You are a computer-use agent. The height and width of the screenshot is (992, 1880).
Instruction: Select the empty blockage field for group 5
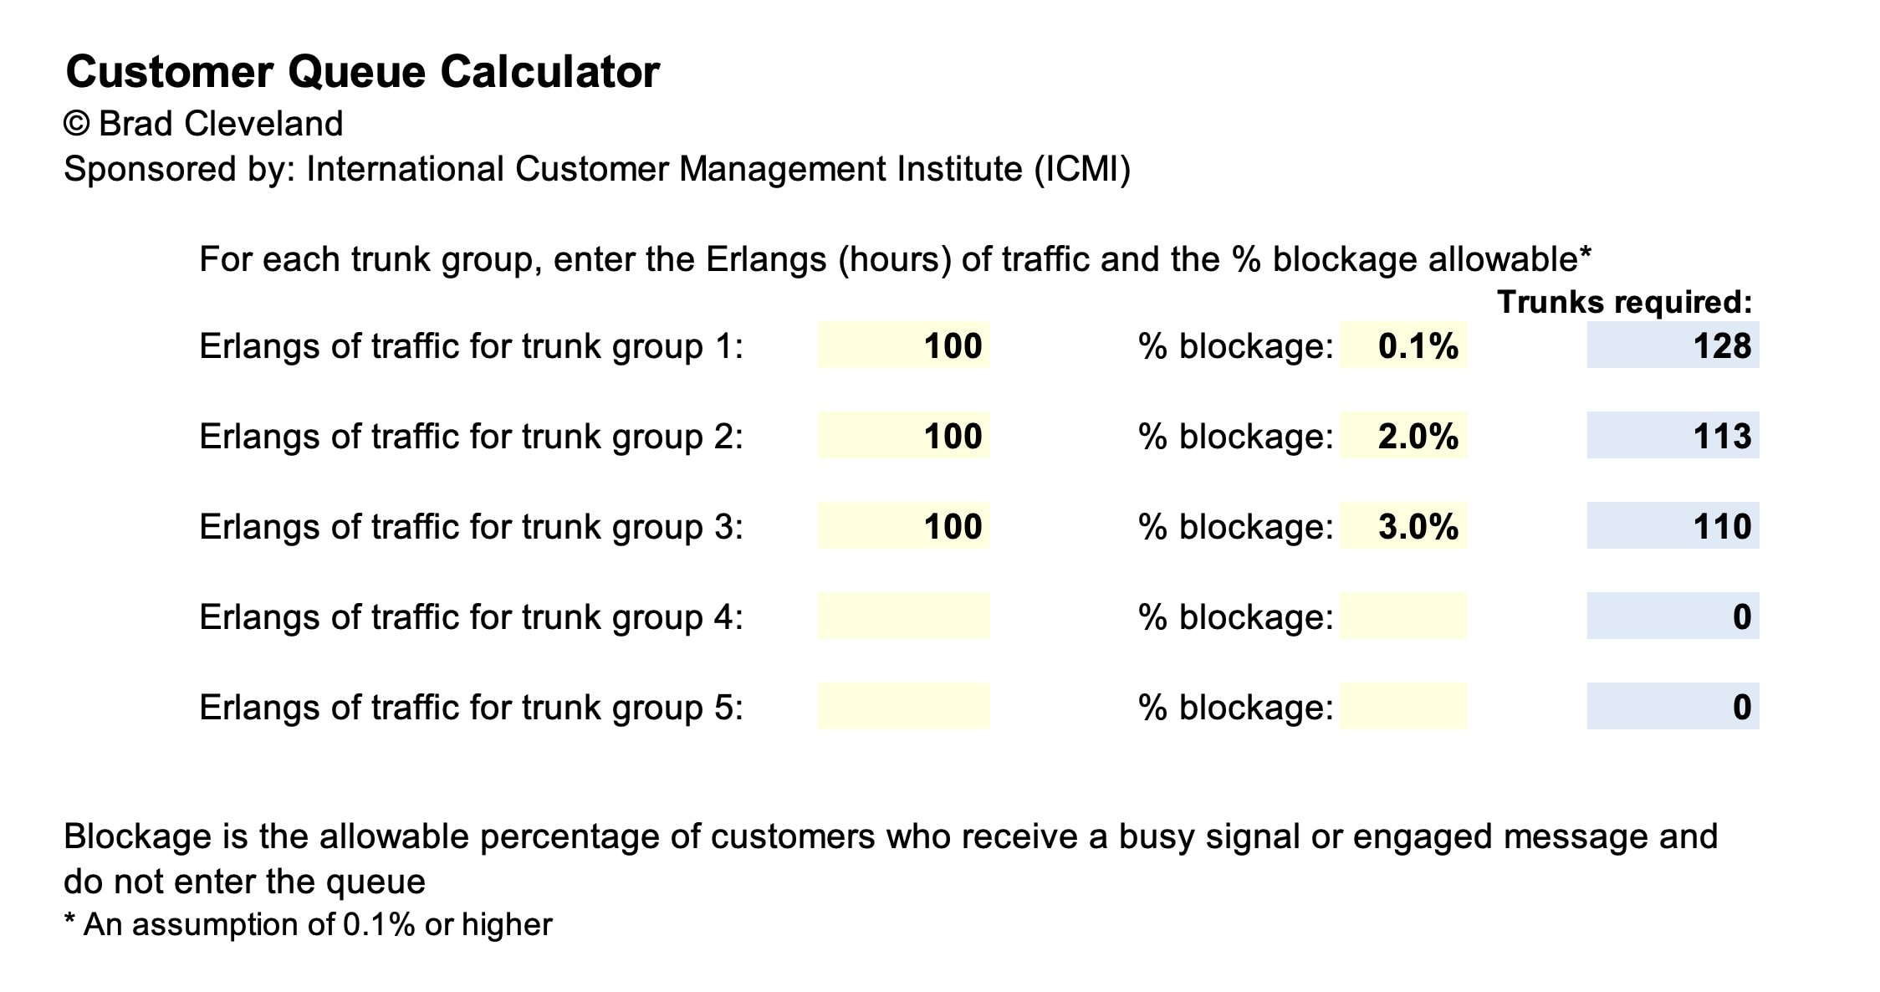(x=1403, y=706)
